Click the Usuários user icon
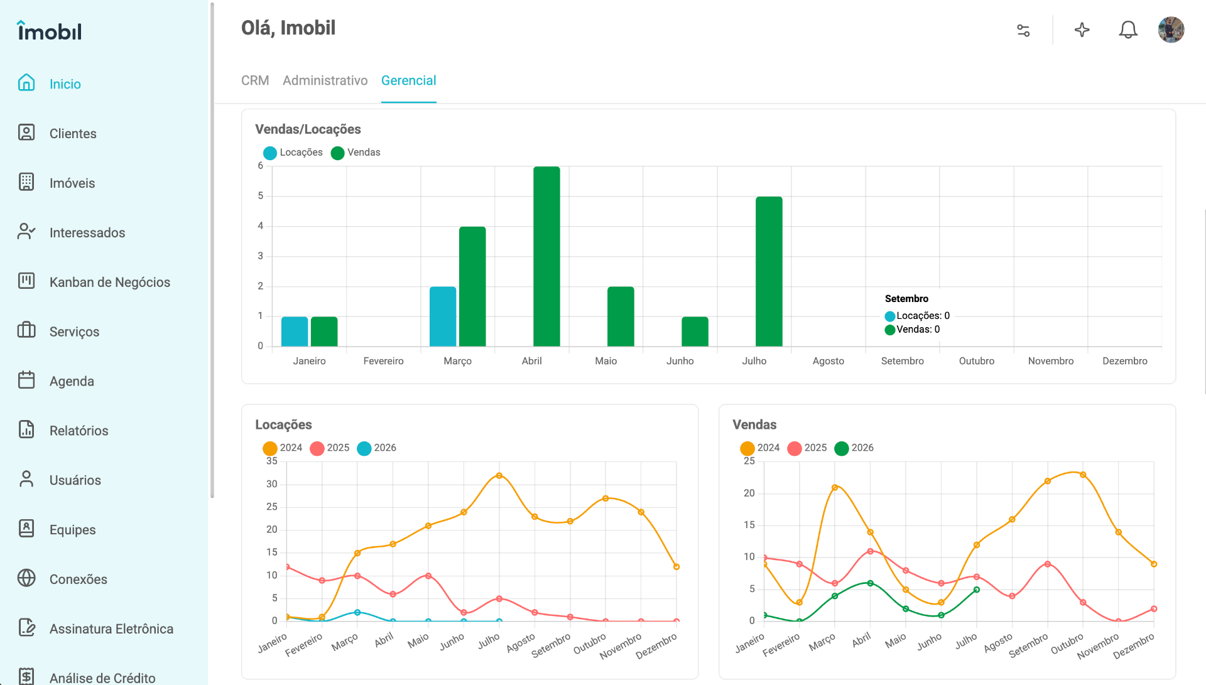1206x685 pixels. coord(26,480)
